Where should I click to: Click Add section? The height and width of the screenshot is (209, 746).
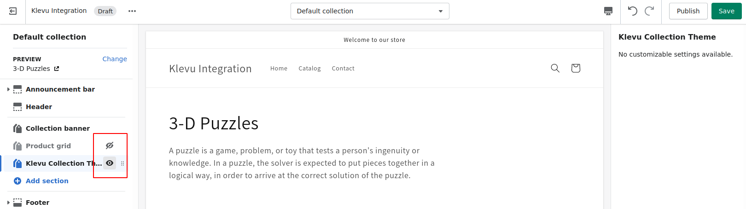[x=47, y=181]
